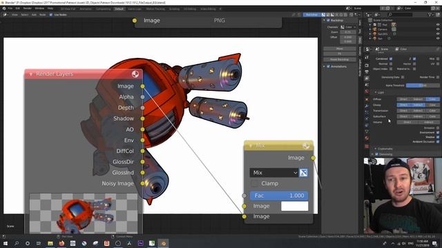
Task: Click the backdrop Move button
Action: tap(340, 49)
